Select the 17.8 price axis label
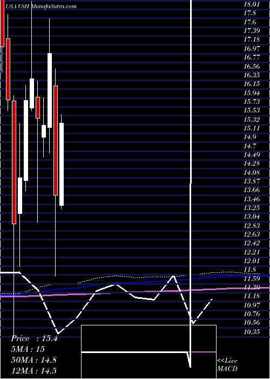270x379 pixels. coord(250,14)
